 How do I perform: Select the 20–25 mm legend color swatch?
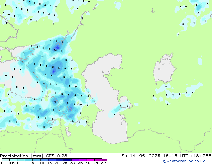(x=60, y=160)
